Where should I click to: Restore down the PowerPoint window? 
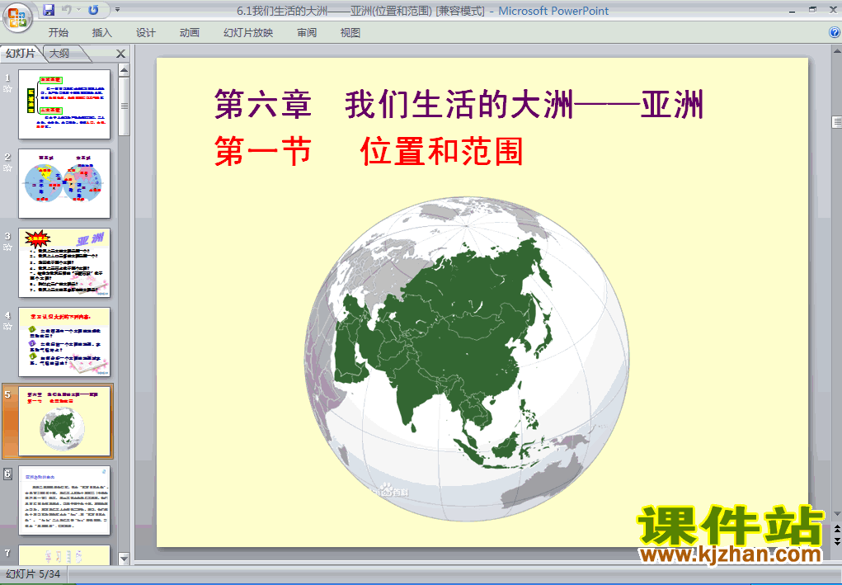tap(812, 10)
